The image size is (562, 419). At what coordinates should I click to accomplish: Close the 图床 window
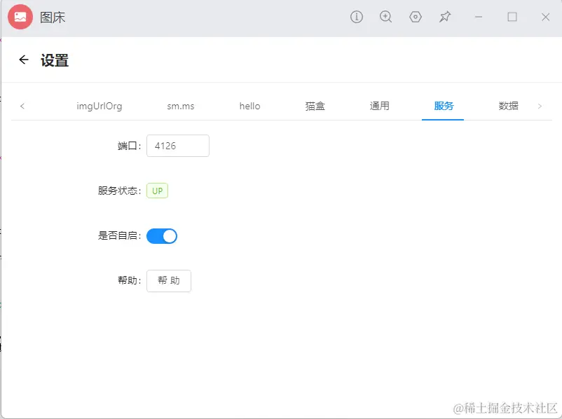tap(545, 17)
